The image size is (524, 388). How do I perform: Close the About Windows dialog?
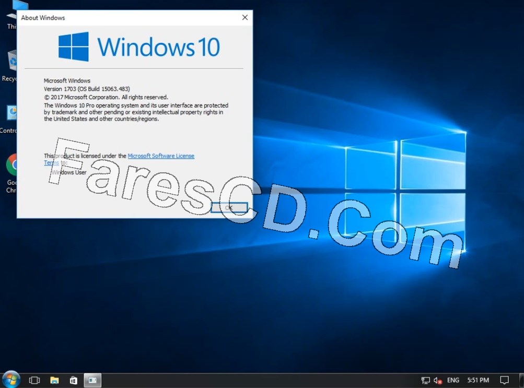pos(245,17)
